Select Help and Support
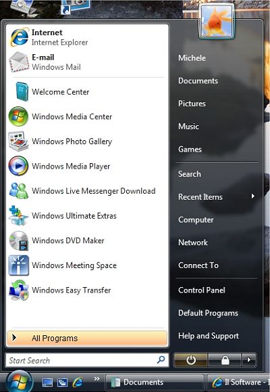 [x=209, y=336]
